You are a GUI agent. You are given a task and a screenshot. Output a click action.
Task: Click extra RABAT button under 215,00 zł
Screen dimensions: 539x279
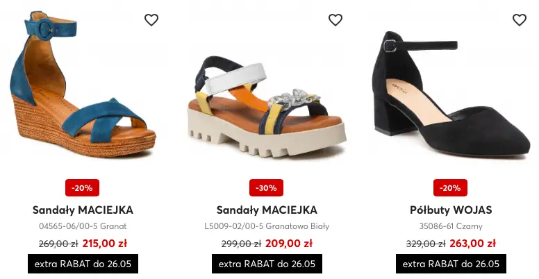coord(83,264)
